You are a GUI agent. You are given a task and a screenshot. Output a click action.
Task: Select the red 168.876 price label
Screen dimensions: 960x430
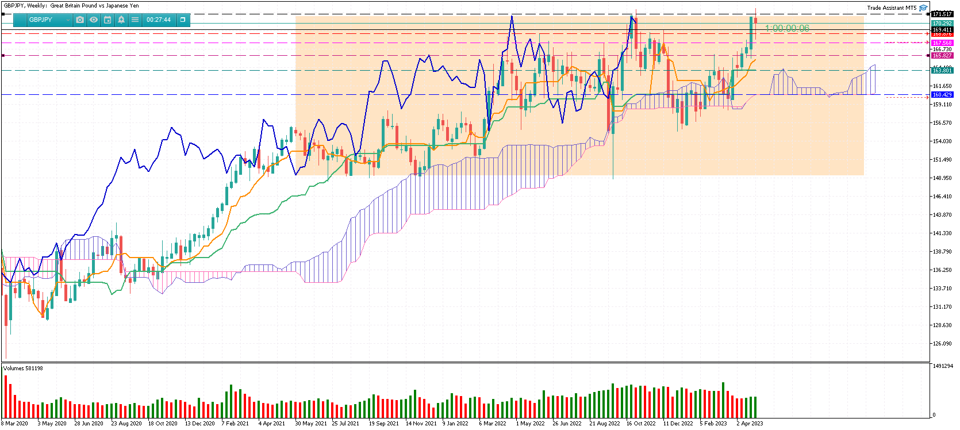point(942,34)
